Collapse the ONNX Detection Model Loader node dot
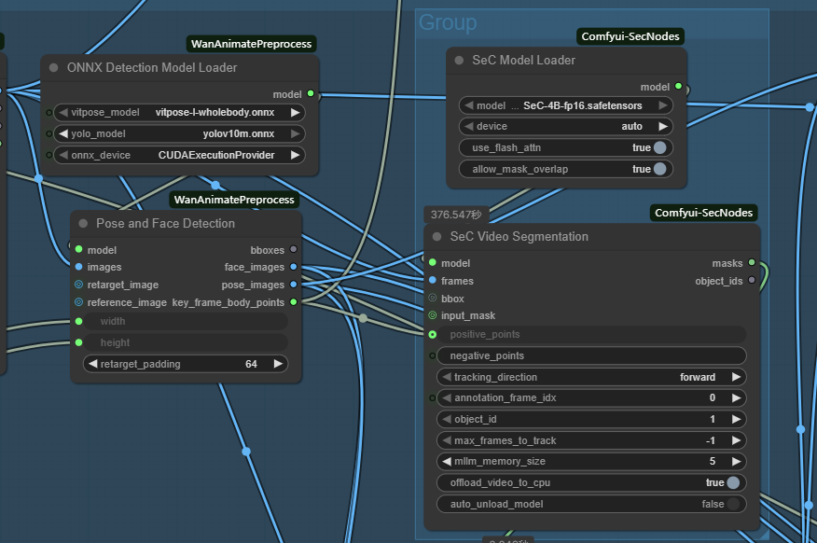817x543 pixels. pos(54,68)
